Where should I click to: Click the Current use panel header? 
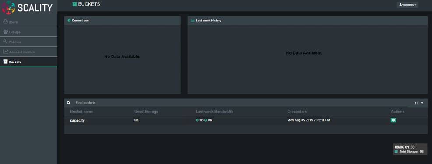pyautogui.click(x=122, y=21)
